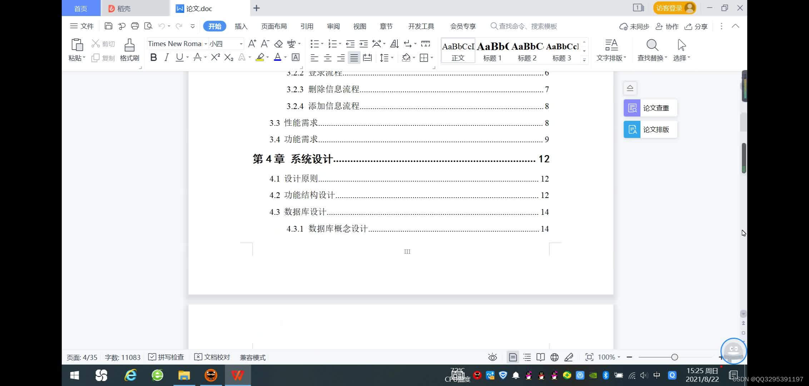The image size is (809, 386).
Task: Open the font size dropdown
Action: [241, 44]
